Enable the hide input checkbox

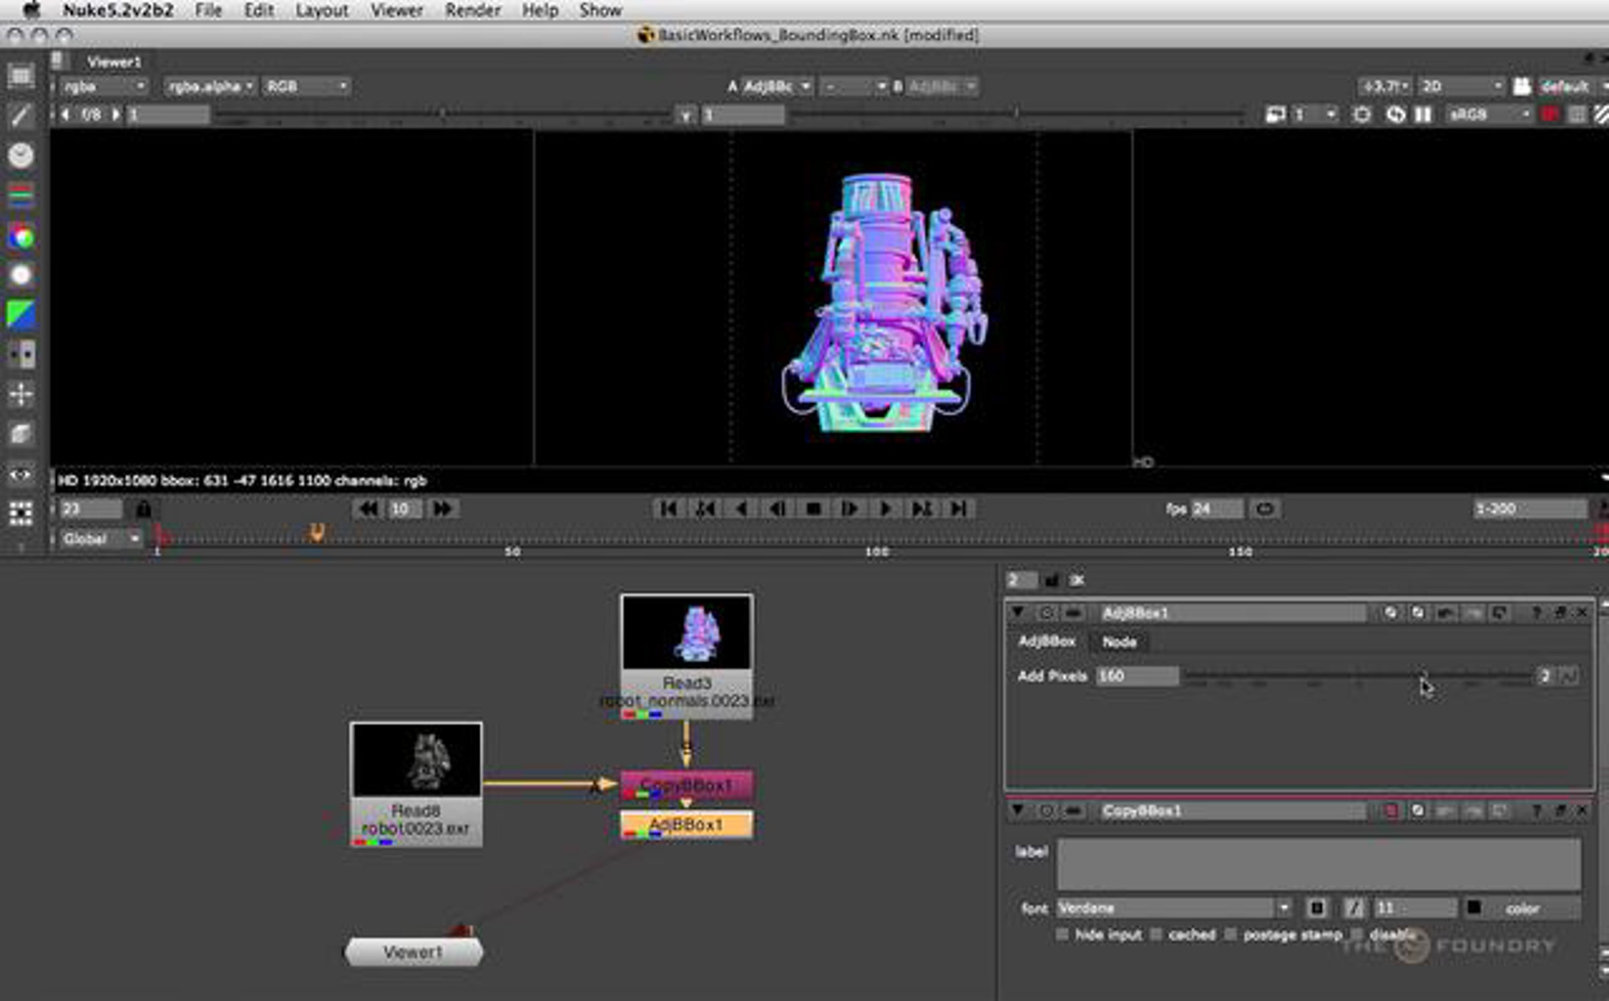1062,935
